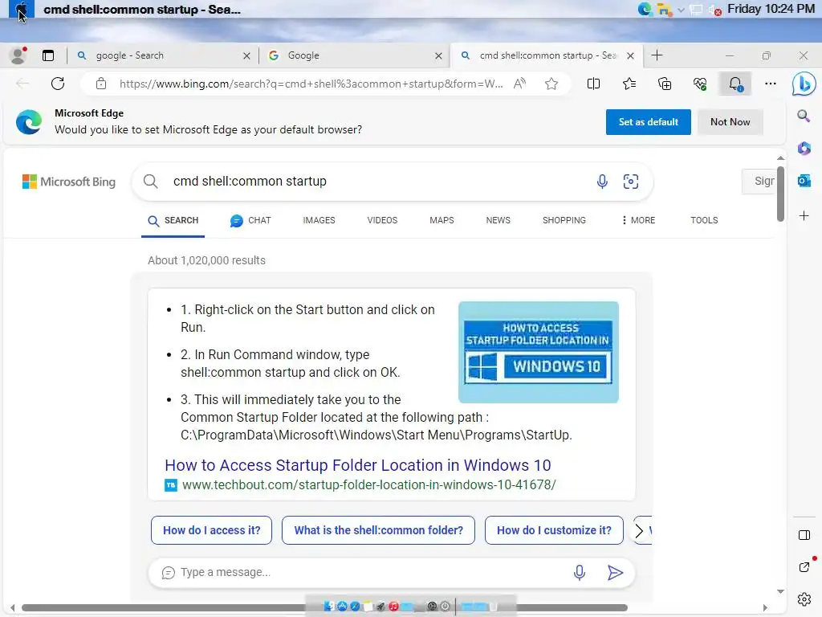This screenshot has height=617, width=822.
Task: Click Edge icon in system tray
Action: (x=645, y=9)
